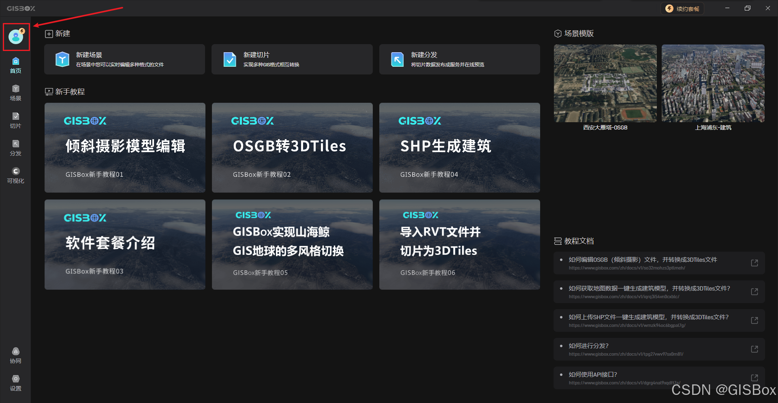Click the 教程文档 section heading icon
The height and width of the screenshot is (403, 778).
pyautogui.click(x=558, y=241)
